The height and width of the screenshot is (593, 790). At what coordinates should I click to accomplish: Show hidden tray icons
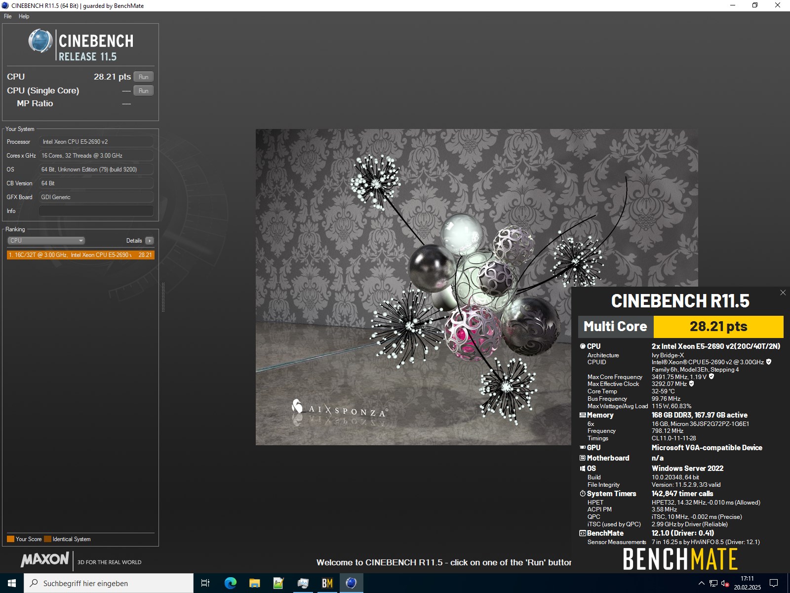point(701,583)
